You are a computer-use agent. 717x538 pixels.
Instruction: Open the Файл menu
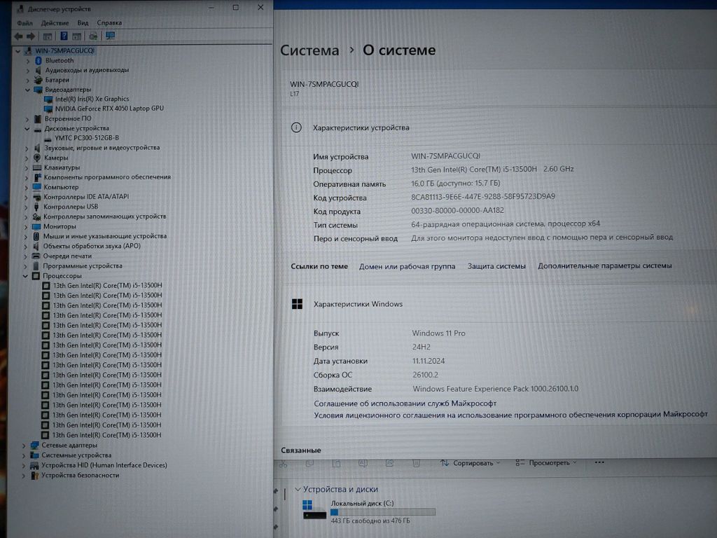pos(25,23)
